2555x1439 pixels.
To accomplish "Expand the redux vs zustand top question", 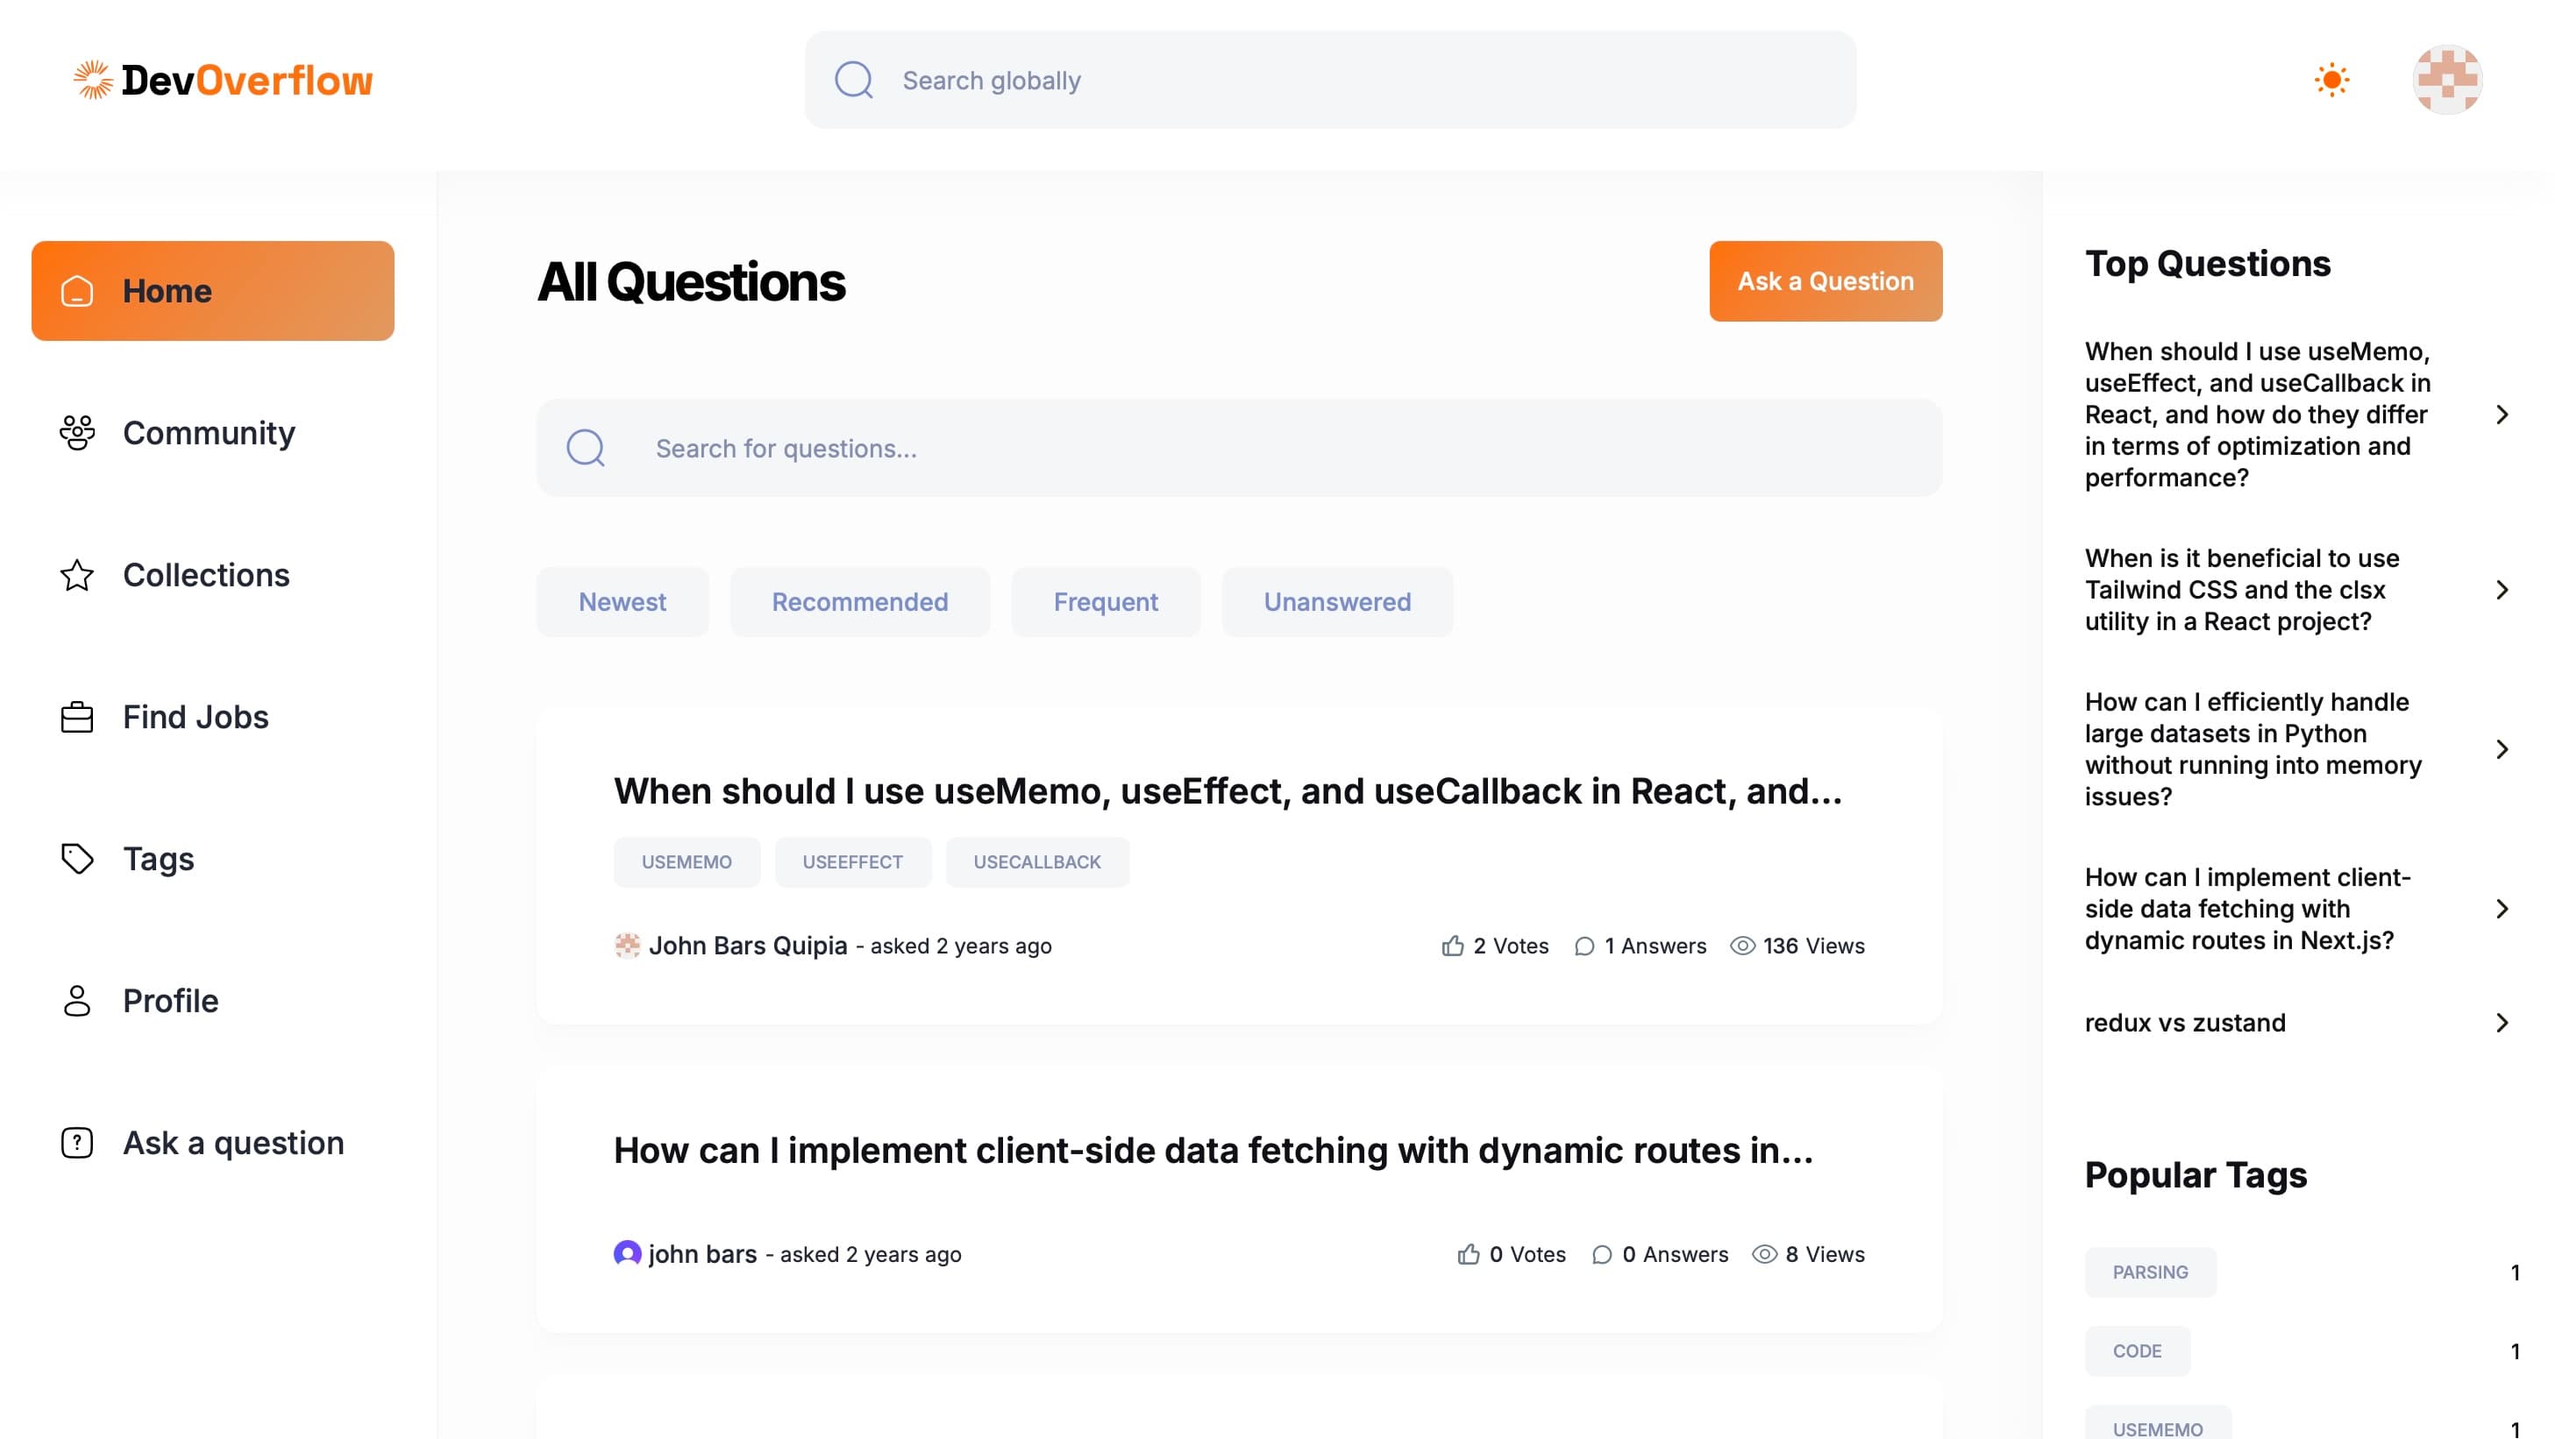I will click(x=2502, y=1022).
